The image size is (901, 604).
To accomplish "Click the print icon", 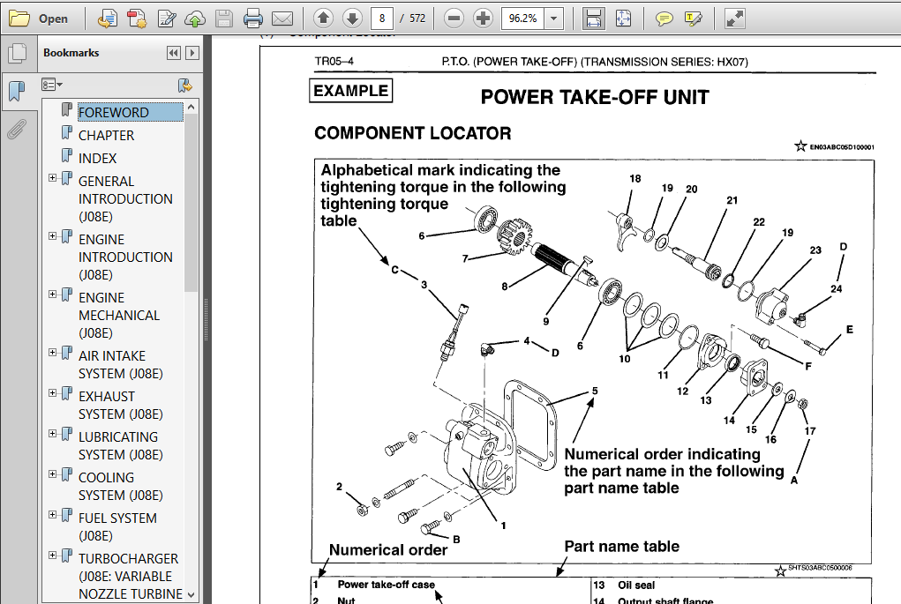I will pos(253,19).
